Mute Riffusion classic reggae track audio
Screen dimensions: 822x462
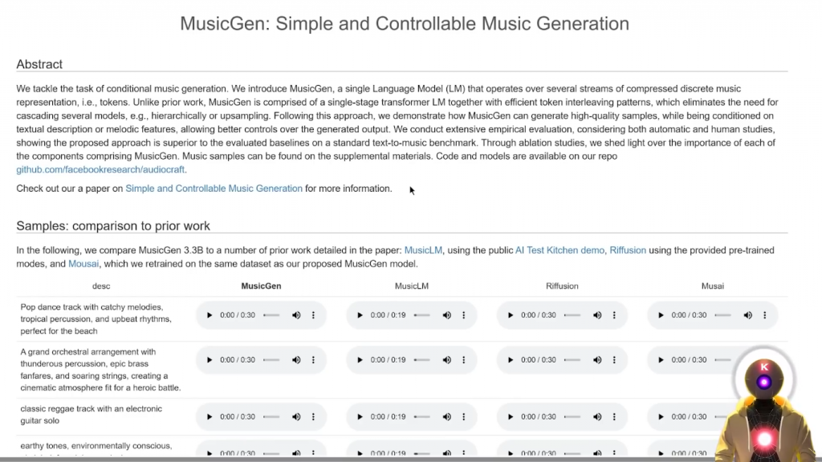(x=597, y=417)
